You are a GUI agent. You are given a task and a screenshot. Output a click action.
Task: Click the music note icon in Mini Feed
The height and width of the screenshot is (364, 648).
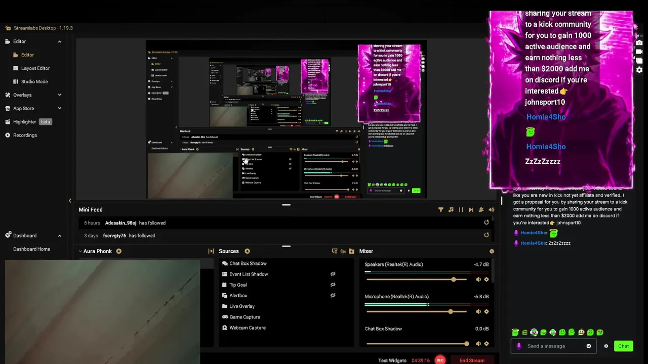click(x=451, y=210)
